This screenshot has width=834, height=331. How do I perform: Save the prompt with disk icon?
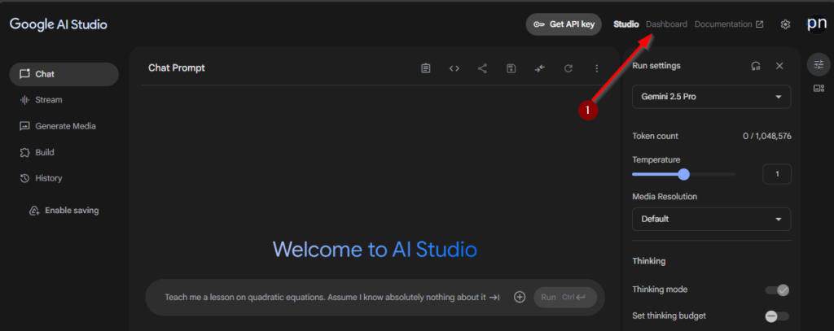[x=511, y=68]
